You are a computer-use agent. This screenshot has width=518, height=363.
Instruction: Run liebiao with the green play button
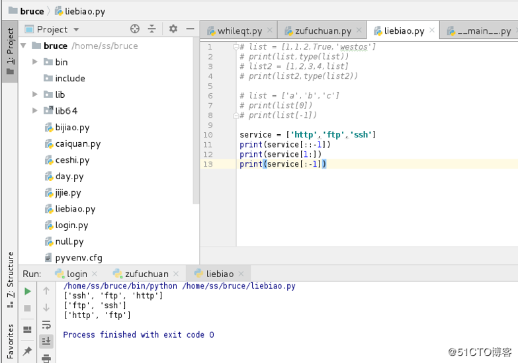pos(28,292)
